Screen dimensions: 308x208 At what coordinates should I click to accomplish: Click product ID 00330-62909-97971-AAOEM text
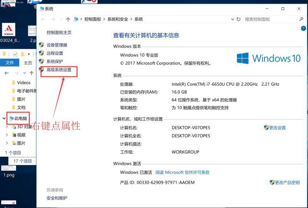pyautogui.click(x=166, y=183)
